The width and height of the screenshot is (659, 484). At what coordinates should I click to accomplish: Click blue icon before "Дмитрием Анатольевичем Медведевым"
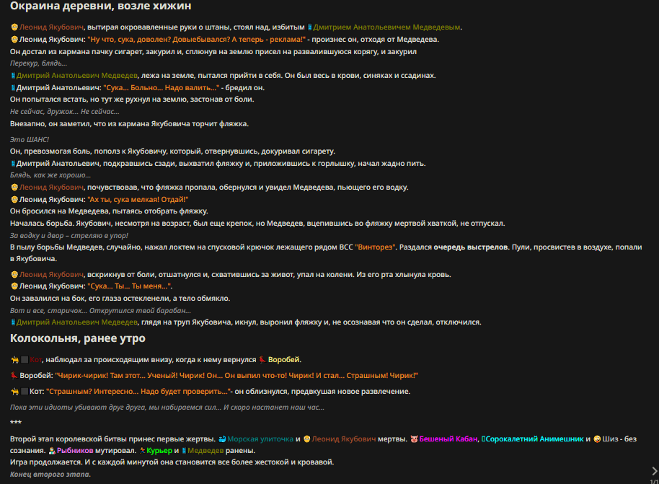coord(310,27)
